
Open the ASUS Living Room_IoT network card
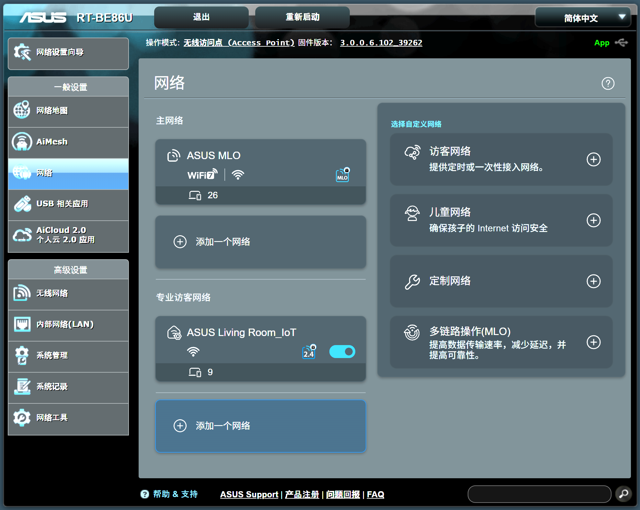(x=261, y=349)
